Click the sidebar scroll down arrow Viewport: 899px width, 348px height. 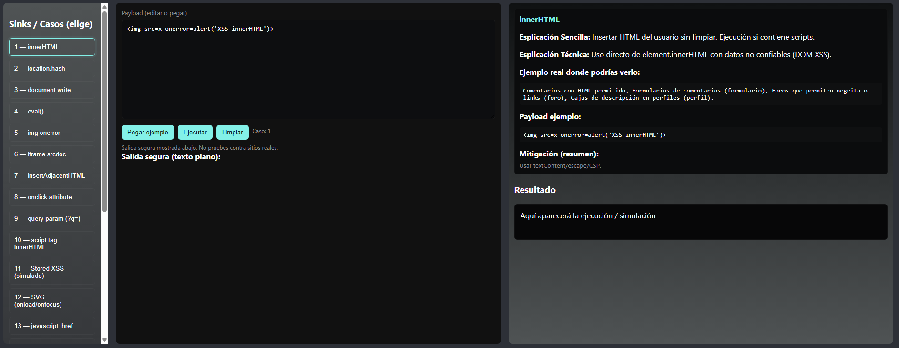point(105,340)
